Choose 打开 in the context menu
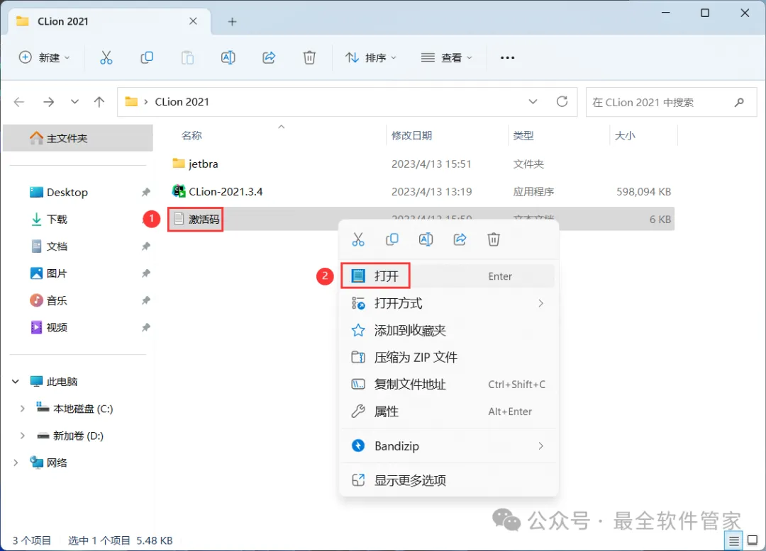Screen dimensions: 766x551 (x=448, y=276)
